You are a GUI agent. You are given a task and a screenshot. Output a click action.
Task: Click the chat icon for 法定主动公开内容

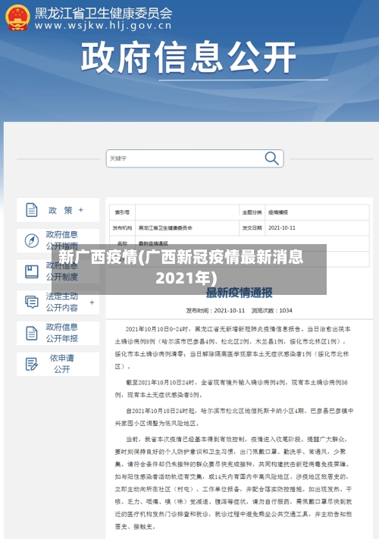pyautogui.click(x=32, y=302)
